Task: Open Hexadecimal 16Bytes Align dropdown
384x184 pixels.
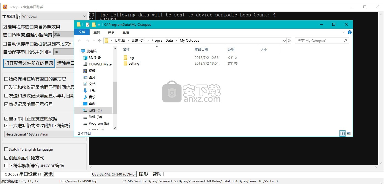Action: (x=40, y=134)
